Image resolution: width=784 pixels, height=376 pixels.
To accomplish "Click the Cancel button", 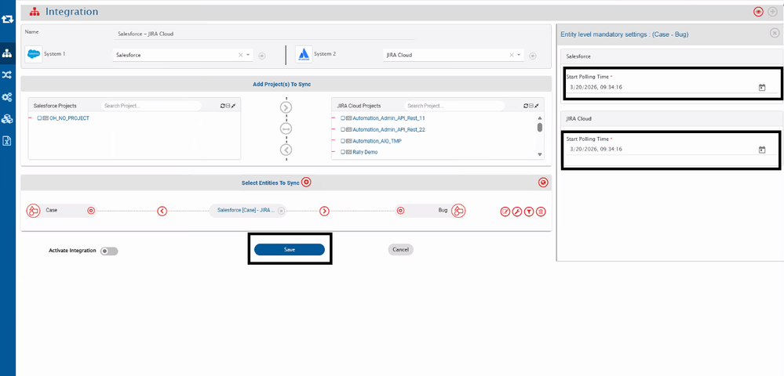I will tap(400, 249).
